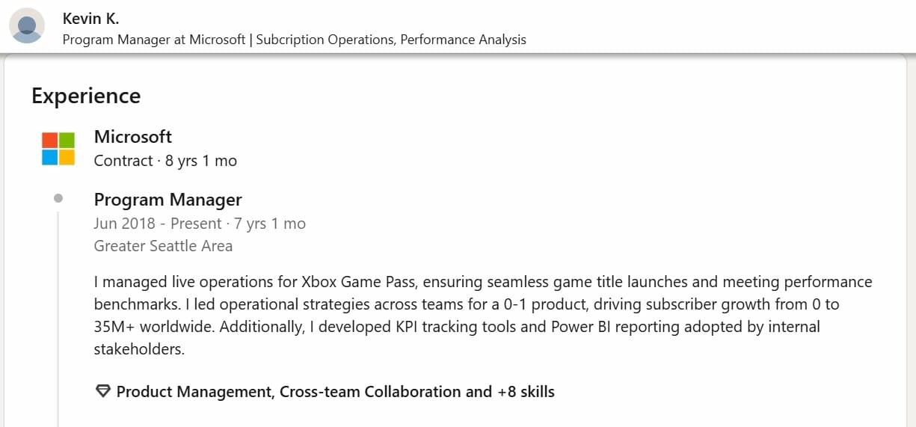The height and width of the screenshot is (427, 916).
Task: Click the gray timeline bullet beside Program Manager
Action: click(x=58, y=198)
